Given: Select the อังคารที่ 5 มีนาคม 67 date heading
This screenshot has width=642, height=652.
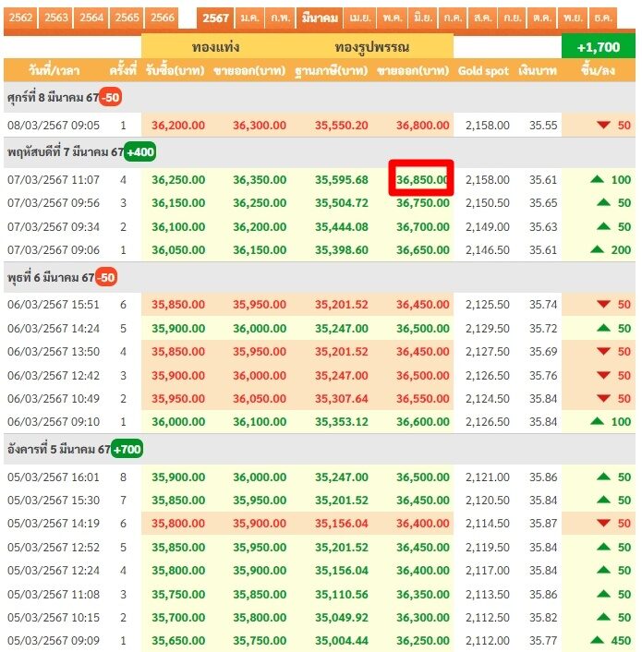Looking at the screenshot, I should click(59, 449).
